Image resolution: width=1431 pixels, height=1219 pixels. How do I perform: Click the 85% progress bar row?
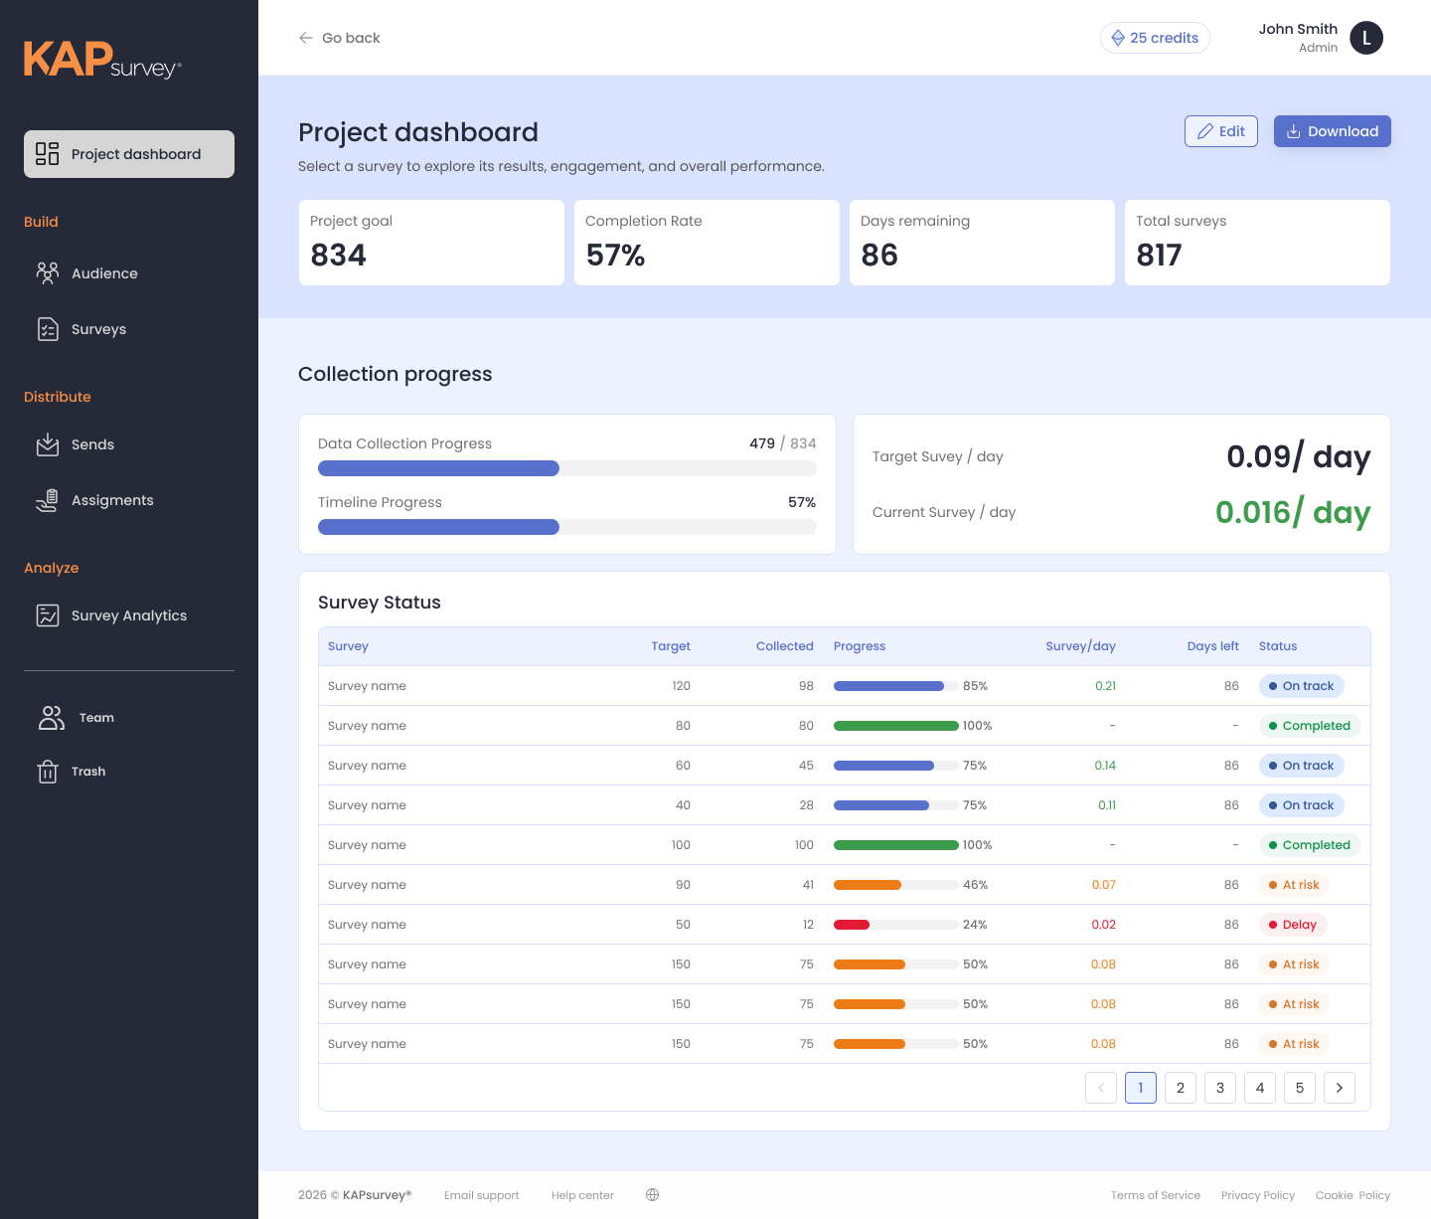pyautogui.click(x=896, y=686)
